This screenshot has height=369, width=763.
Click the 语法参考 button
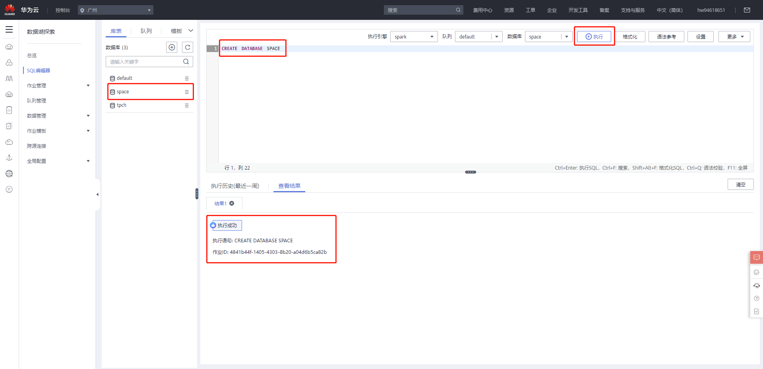(x=666, y=37)
